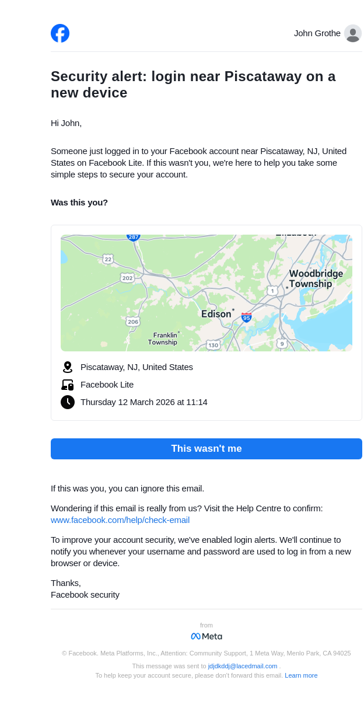Click the Meta logo in footer
364x708 pixels.
[206, 636]
